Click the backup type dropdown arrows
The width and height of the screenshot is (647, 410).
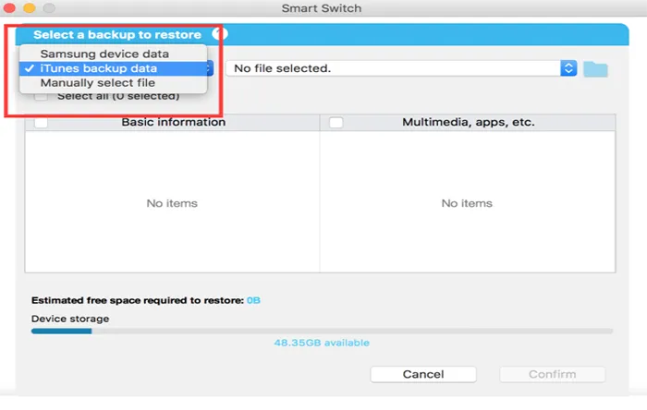[209, 68]
